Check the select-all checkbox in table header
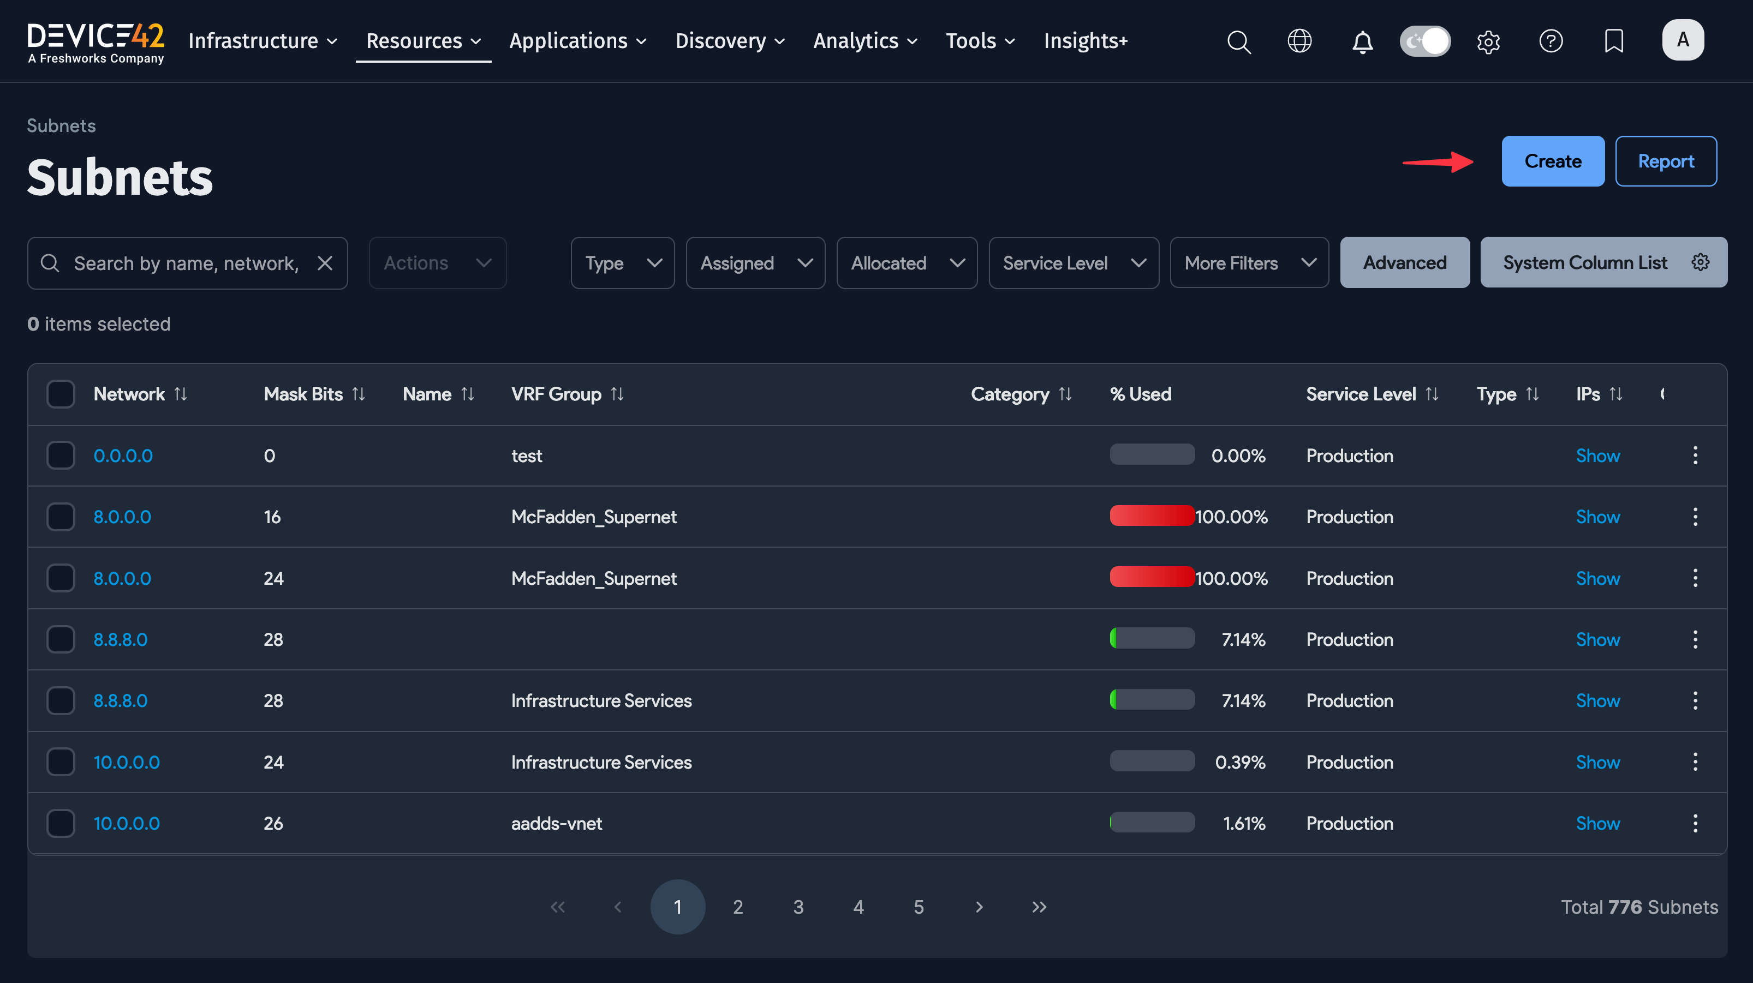Viewport: 1753px width, 983px height. (x=61, y=393)
